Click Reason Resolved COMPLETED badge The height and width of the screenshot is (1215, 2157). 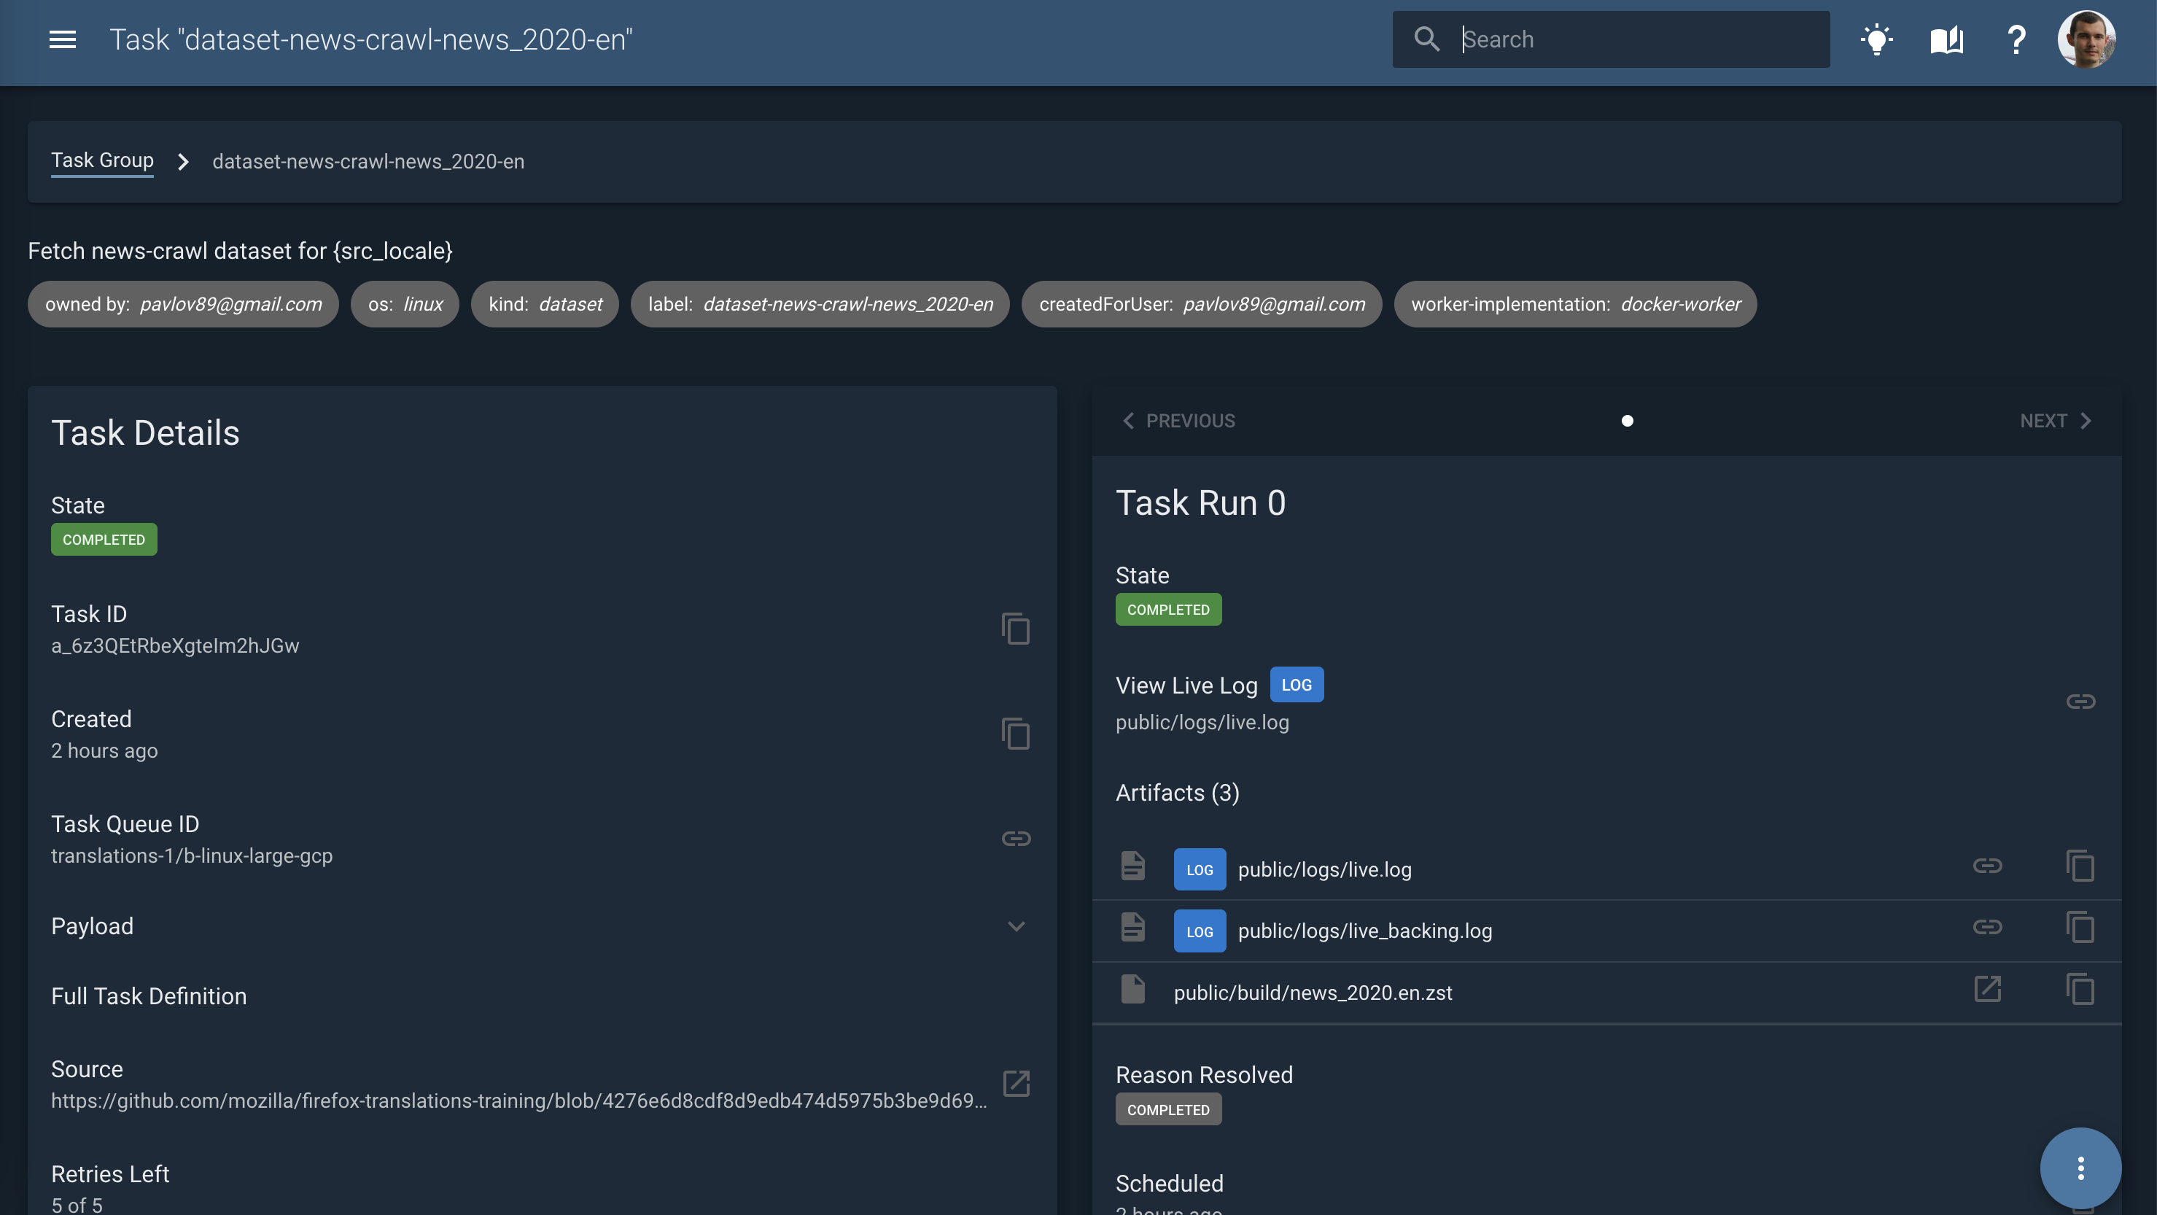coord(1168,1109)
